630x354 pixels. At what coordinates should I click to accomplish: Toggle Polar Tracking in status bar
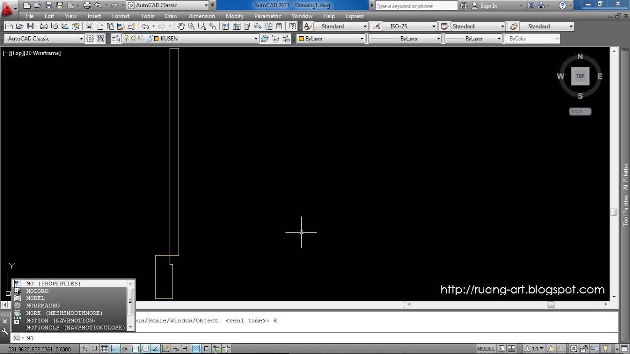coord(125,349)
